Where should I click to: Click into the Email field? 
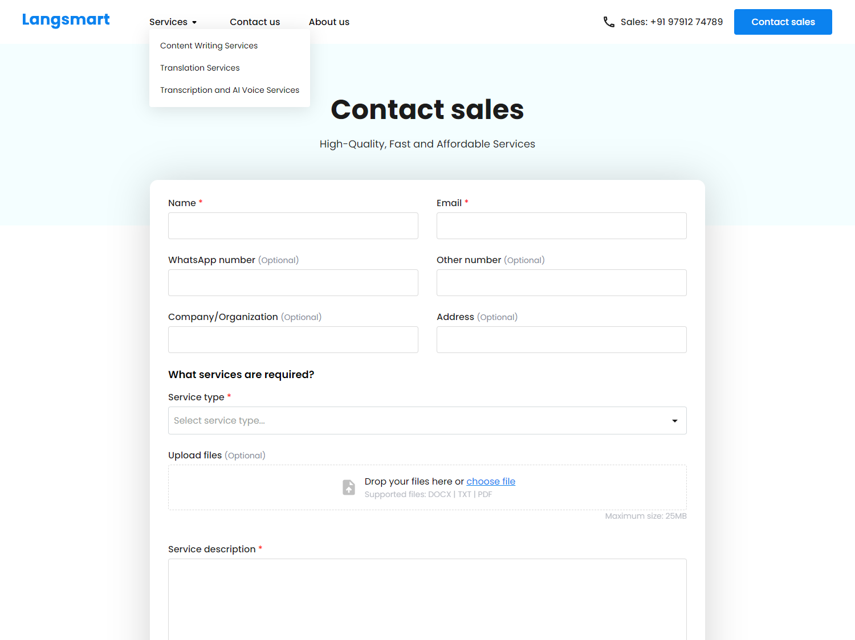[x=561, y=226]
